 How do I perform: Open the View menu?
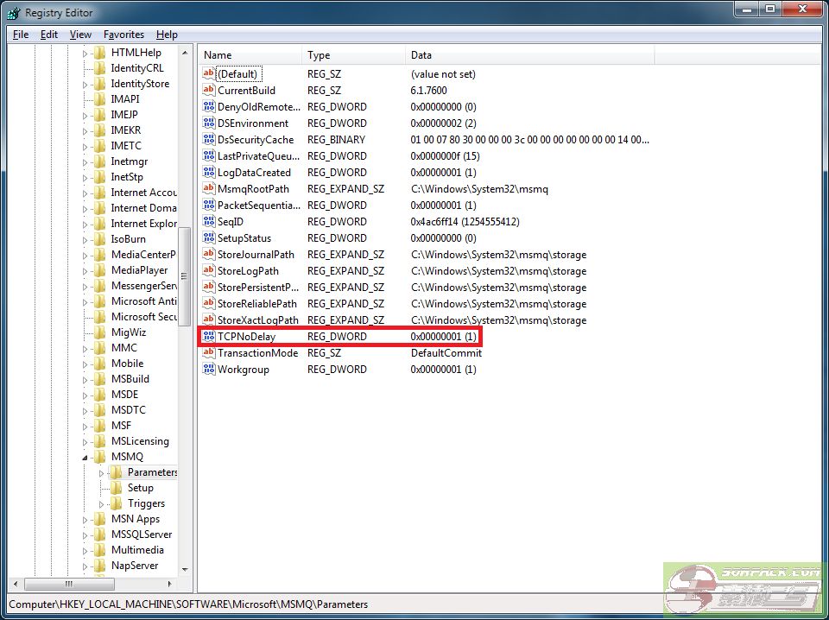80,35
